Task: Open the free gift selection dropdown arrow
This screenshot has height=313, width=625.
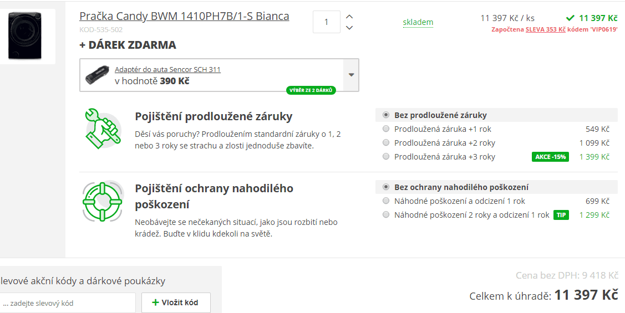Action: pos(351,75)
